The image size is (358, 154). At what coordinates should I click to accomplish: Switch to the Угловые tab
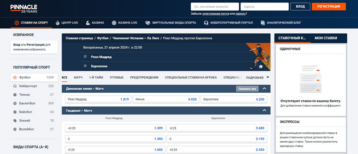point(116,77)
